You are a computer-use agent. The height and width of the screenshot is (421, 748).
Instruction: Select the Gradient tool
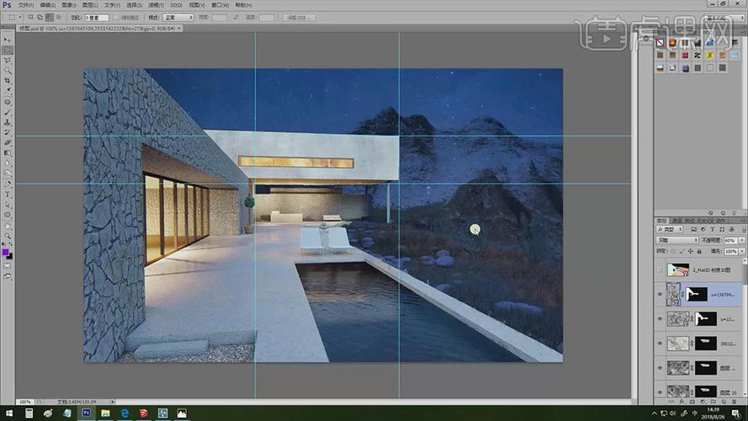pos(8,152)
